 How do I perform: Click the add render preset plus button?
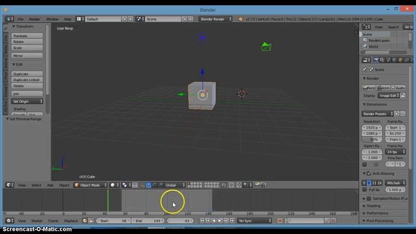(396, 114)
